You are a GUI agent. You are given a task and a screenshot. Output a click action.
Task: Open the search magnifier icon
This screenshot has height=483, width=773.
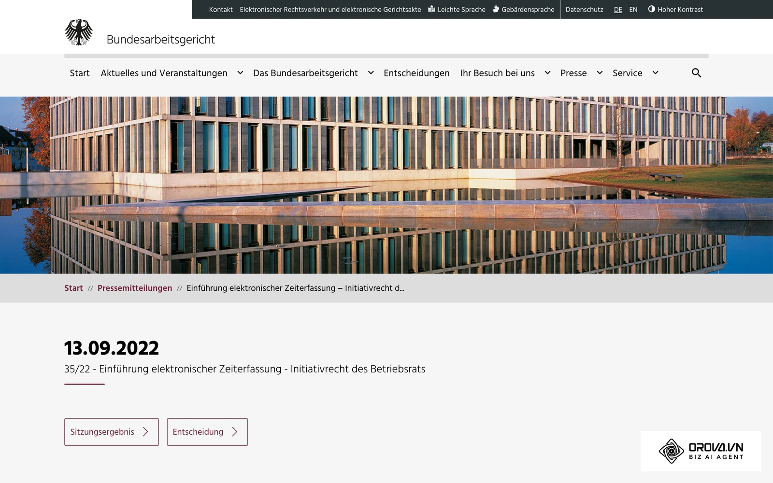[x=696, y=73]
